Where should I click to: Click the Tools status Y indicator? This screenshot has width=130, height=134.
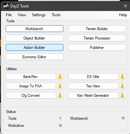click(x=60, y=118)
